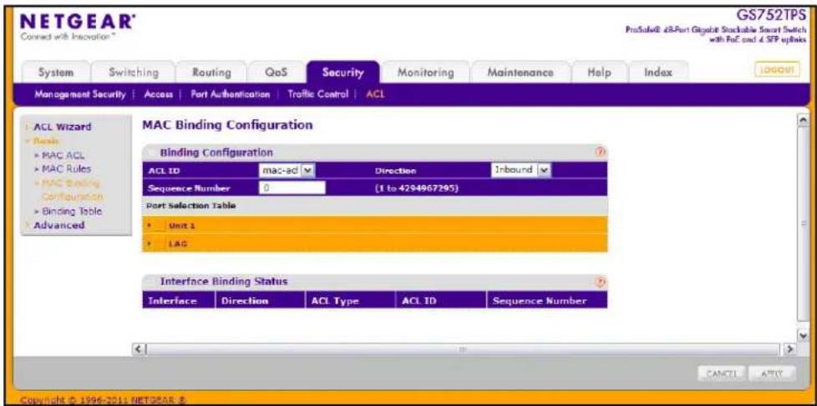Click the scroll down arrow icon
817x406 pixels.
click(x=804, y=335)
